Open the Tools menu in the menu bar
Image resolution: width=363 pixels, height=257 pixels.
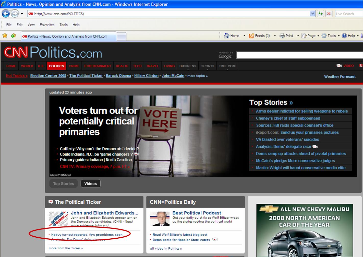(64, 25)
